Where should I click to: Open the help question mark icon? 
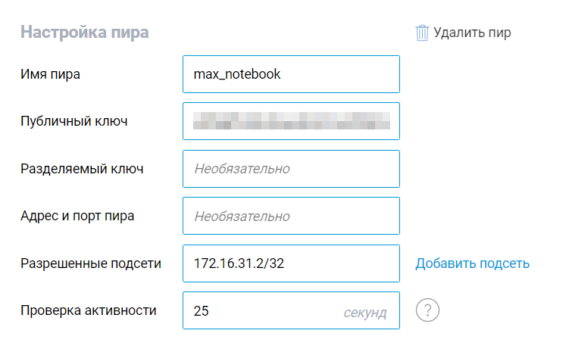(x=427, y=310)
